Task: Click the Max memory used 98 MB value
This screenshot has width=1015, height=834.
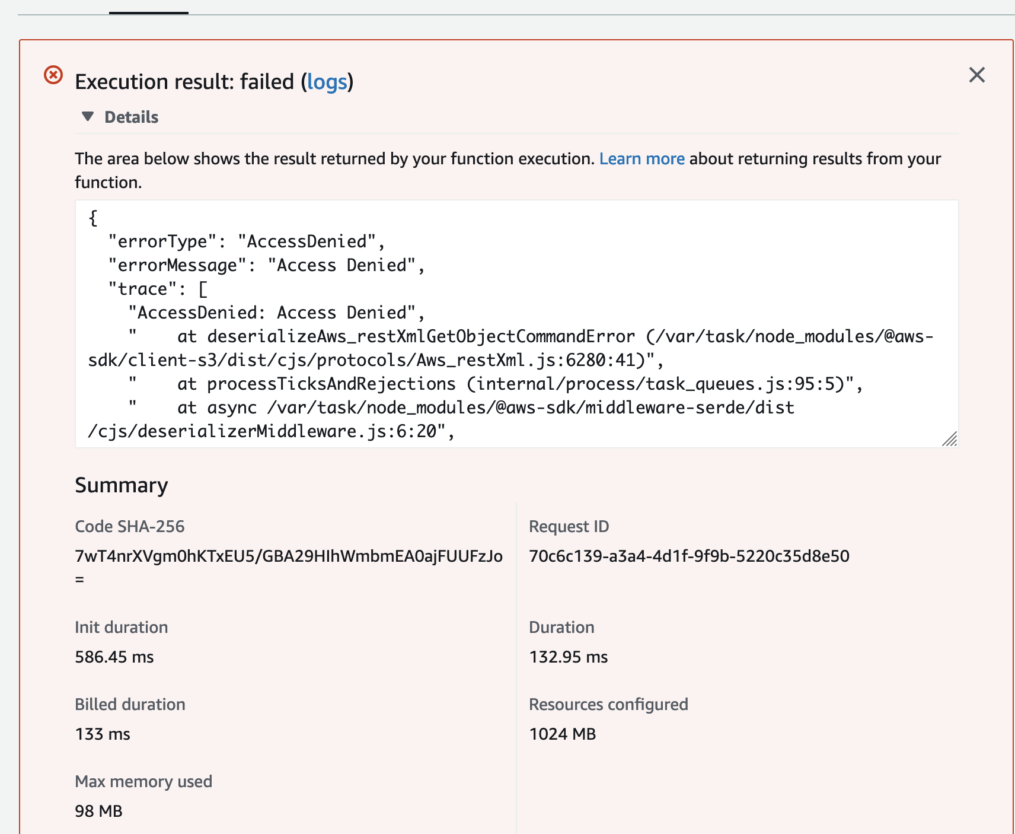Action: coord(98,811)
